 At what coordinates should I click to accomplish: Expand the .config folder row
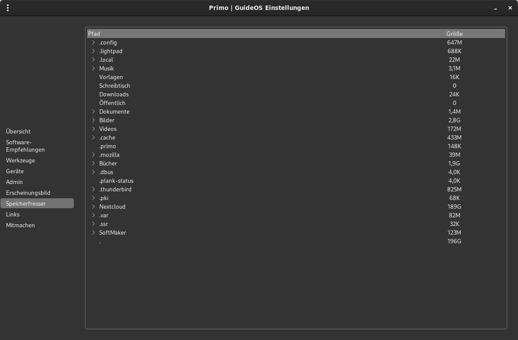[x=93, y=42]
